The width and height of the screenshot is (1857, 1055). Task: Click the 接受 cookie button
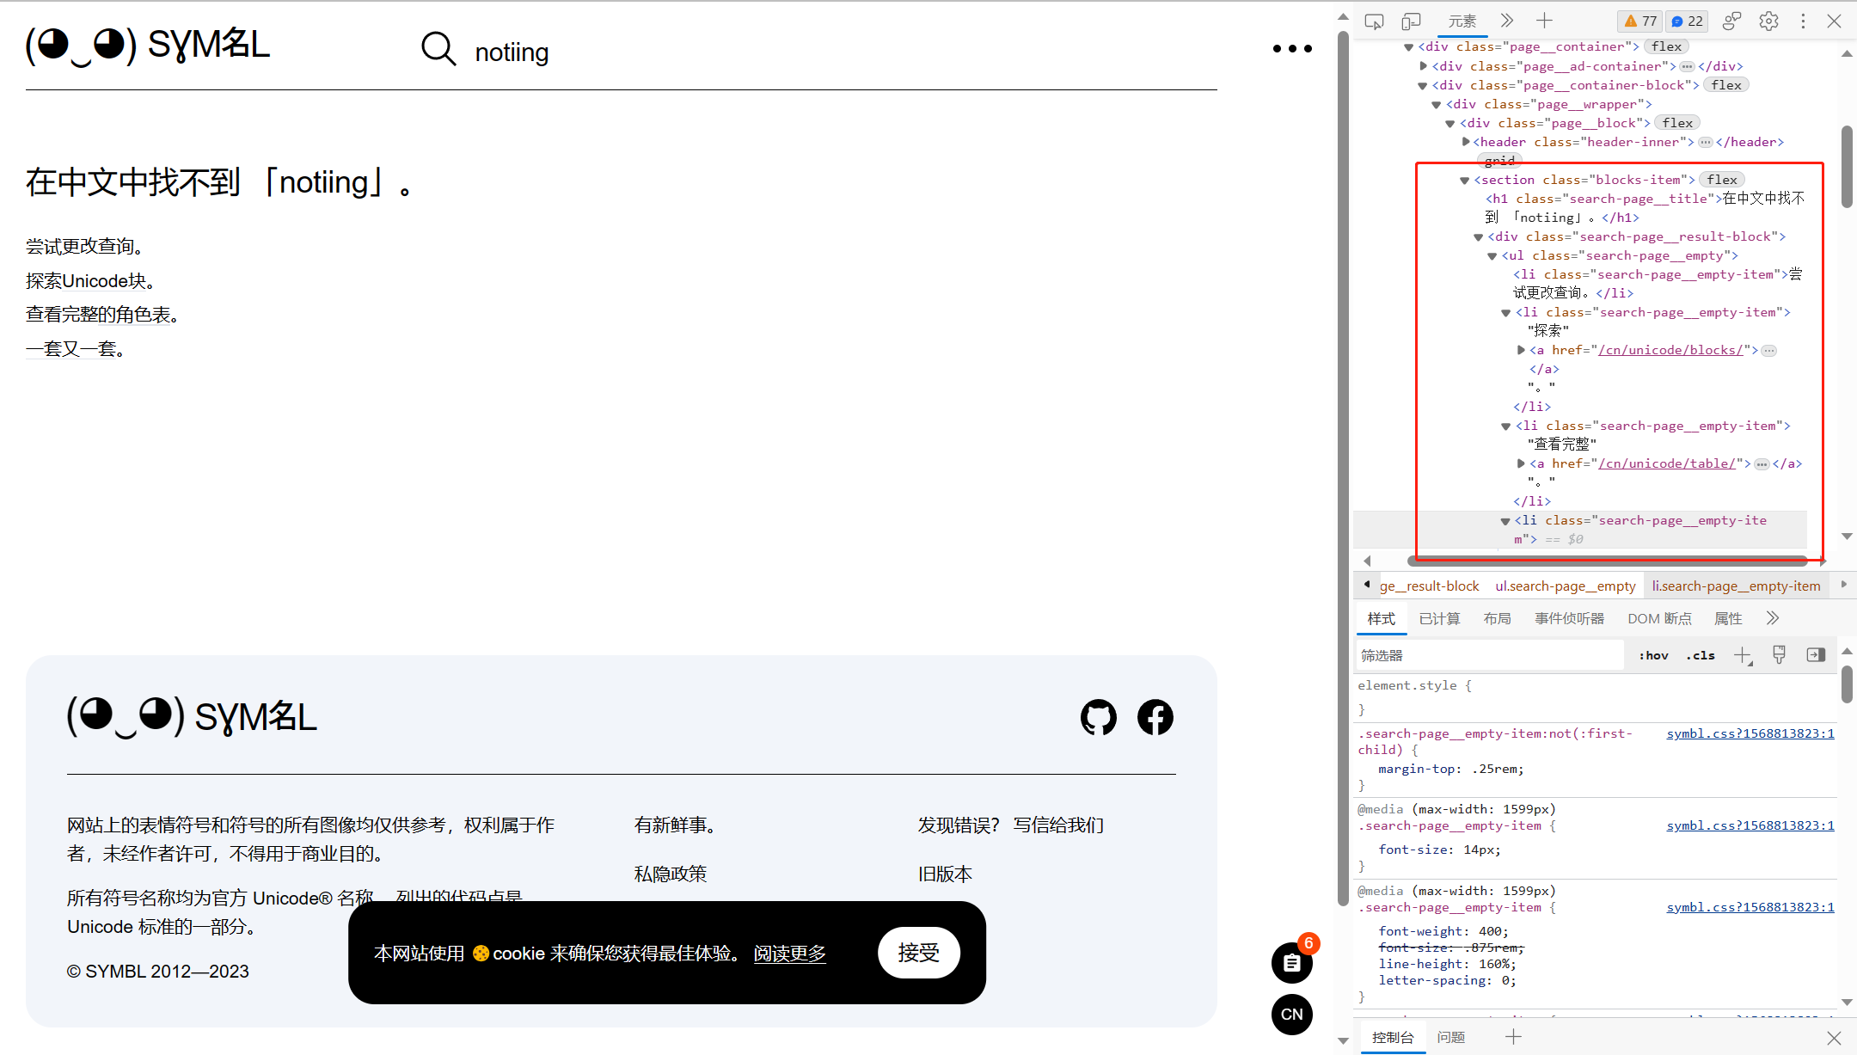(x=918, y=953)
